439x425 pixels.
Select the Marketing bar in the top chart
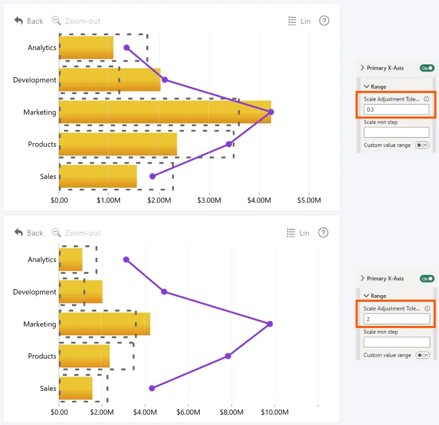tap(165, 112)
